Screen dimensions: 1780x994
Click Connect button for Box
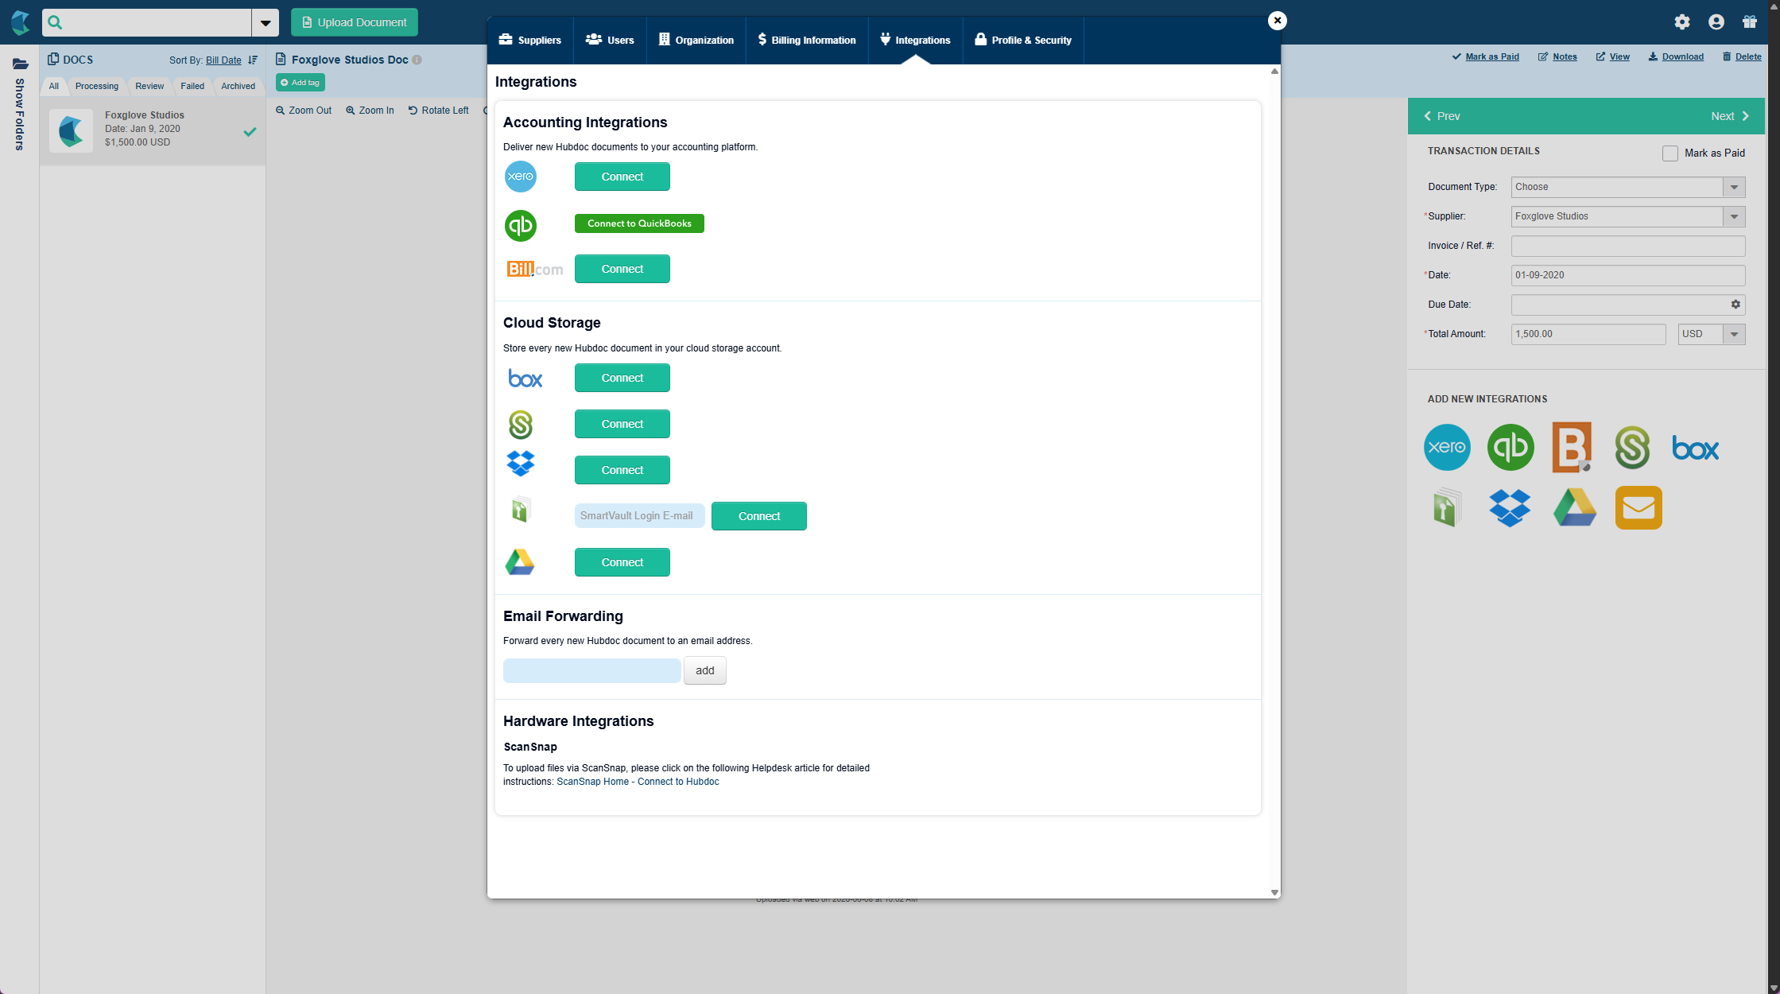(x=622, y=378)
